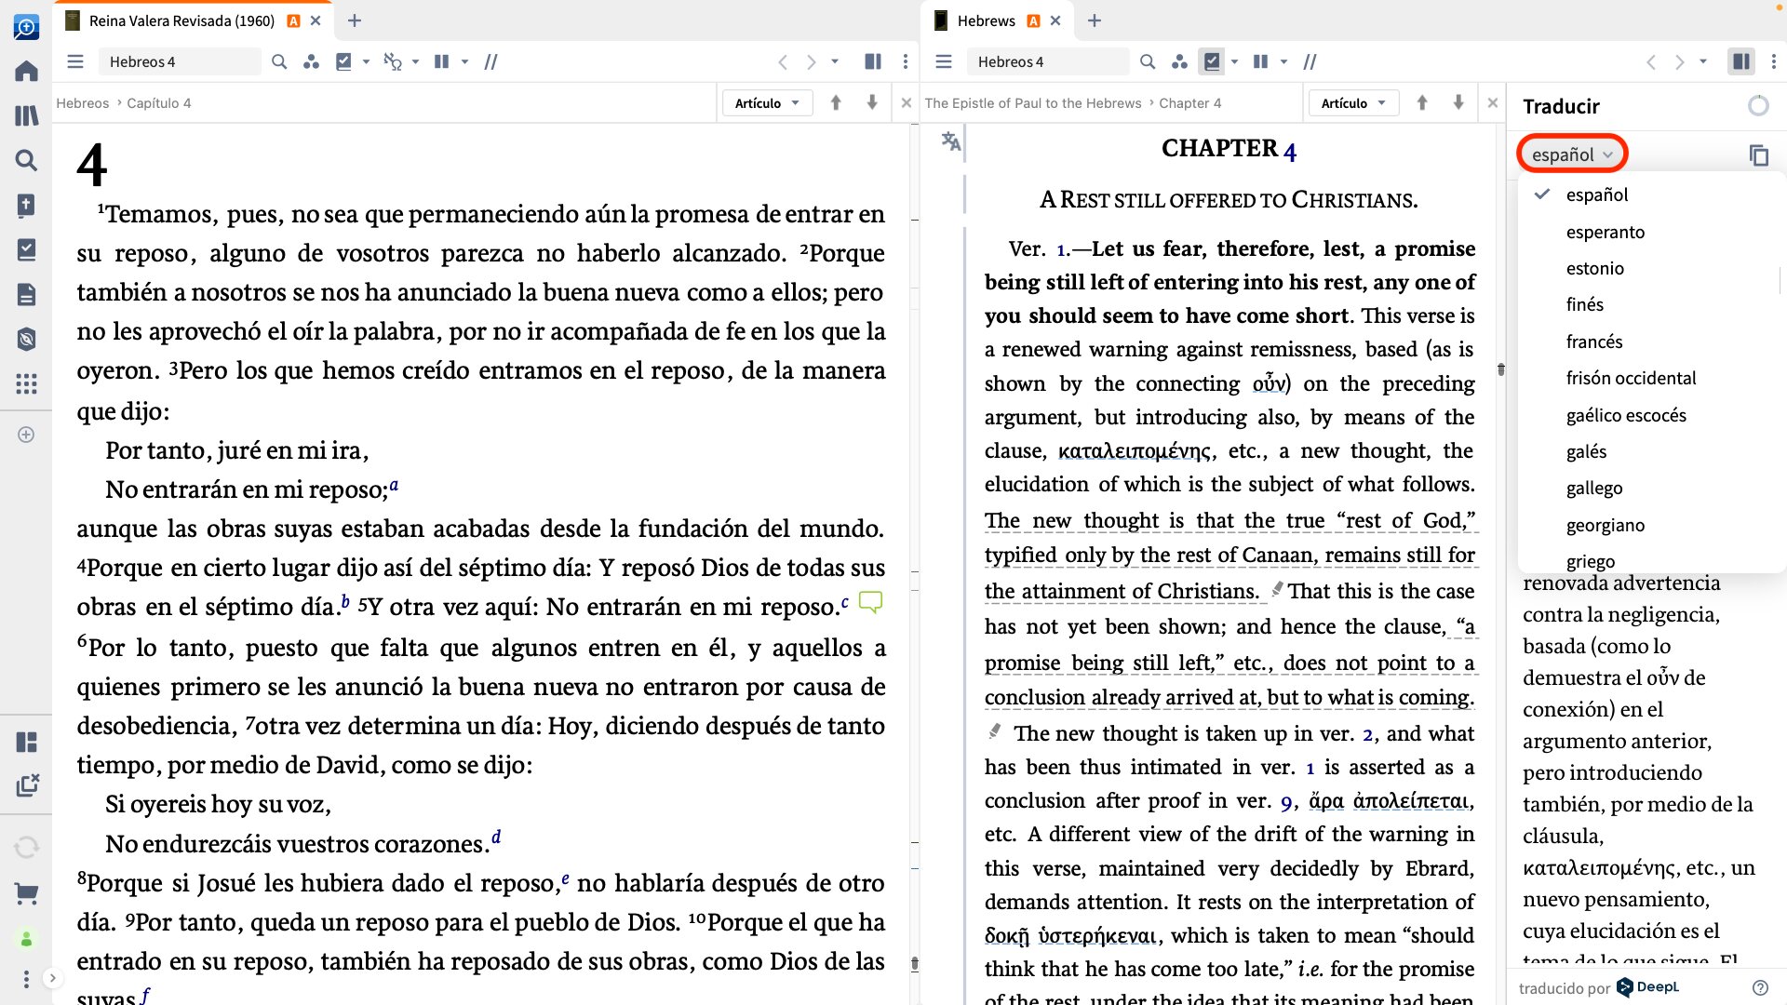
Task: Expand the español language dropdown
Action: point(1572,154)
